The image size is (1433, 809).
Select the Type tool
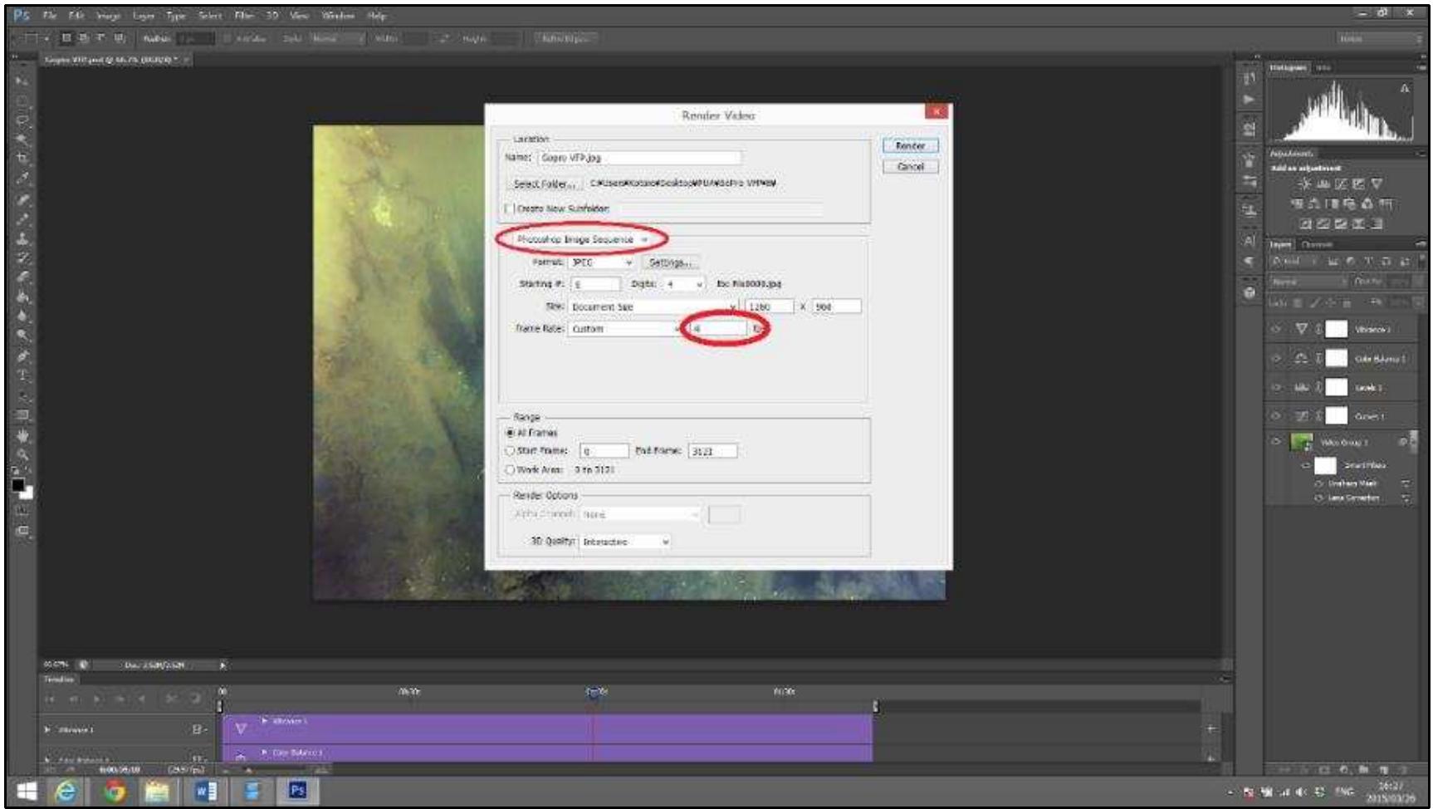pos(18,375)
